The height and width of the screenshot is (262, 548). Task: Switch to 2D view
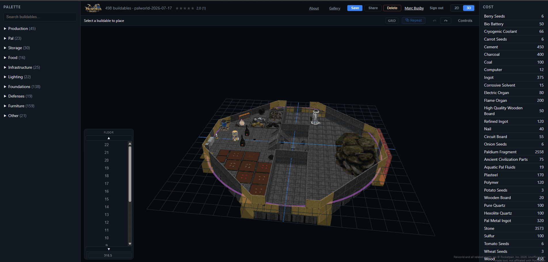(457, 8)
